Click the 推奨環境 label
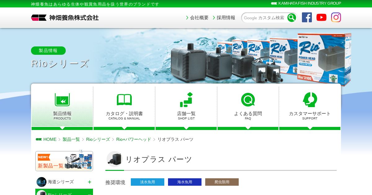This screenshot has height=195, width=372. click(x=115, y=182)
